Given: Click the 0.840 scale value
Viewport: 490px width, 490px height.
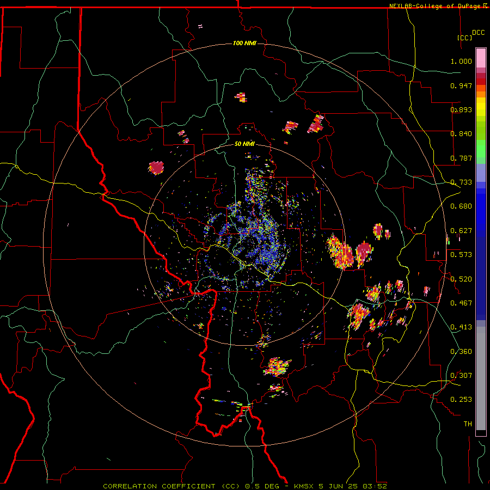Looking at the screenshot, I should pos(461,134).
